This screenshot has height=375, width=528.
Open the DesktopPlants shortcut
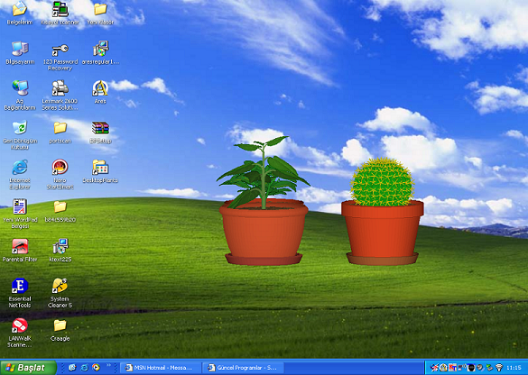[100, 171]
